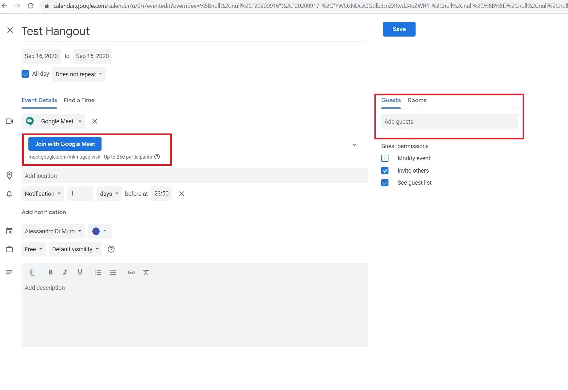Open the Free availability dropdown
Screen dimensions: 568x390
34,249
